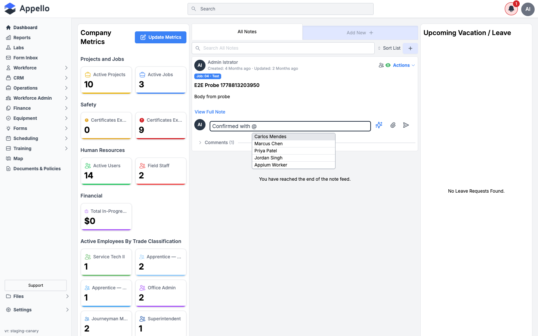Send the comment with the arrow icon
Image resolution: width=538 pixels, height=336 pixels.
(x=406, y=125)
